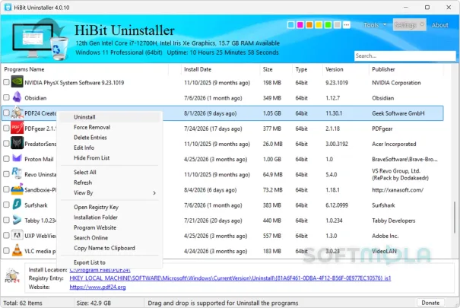Screen dimensions: 460x308
Task: Sort by Install Date column header
Action: (x=220, y=69)
